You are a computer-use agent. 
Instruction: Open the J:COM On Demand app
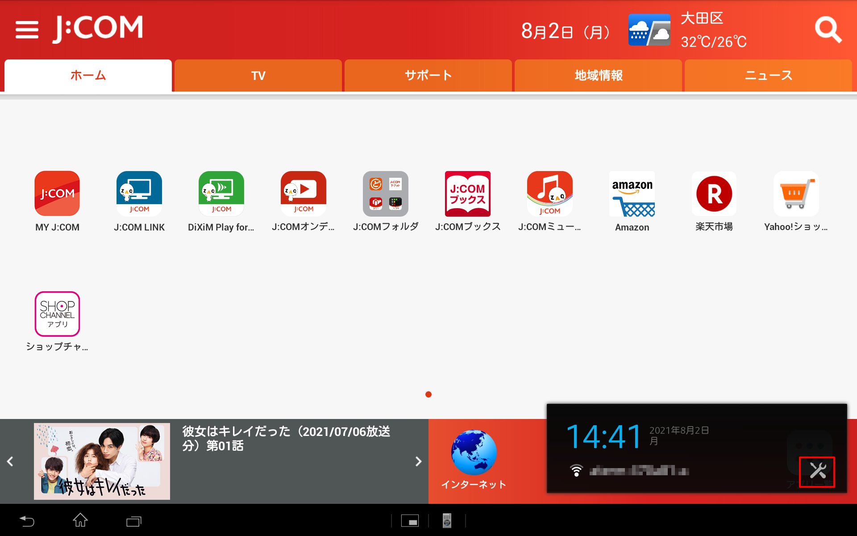click(x=304, y=193)
